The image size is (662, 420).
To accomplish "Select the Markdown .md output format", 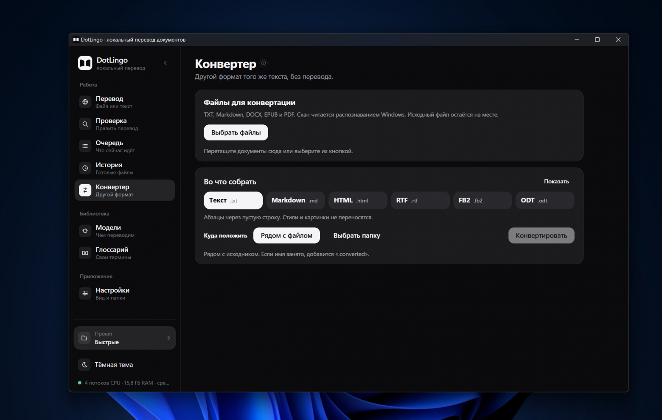I will tap(296, 200).
